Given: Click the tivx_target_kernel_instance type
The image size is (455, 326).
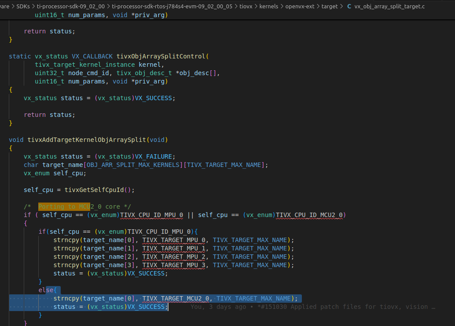Looking at the screenshot, I should (x=85, y=65).
